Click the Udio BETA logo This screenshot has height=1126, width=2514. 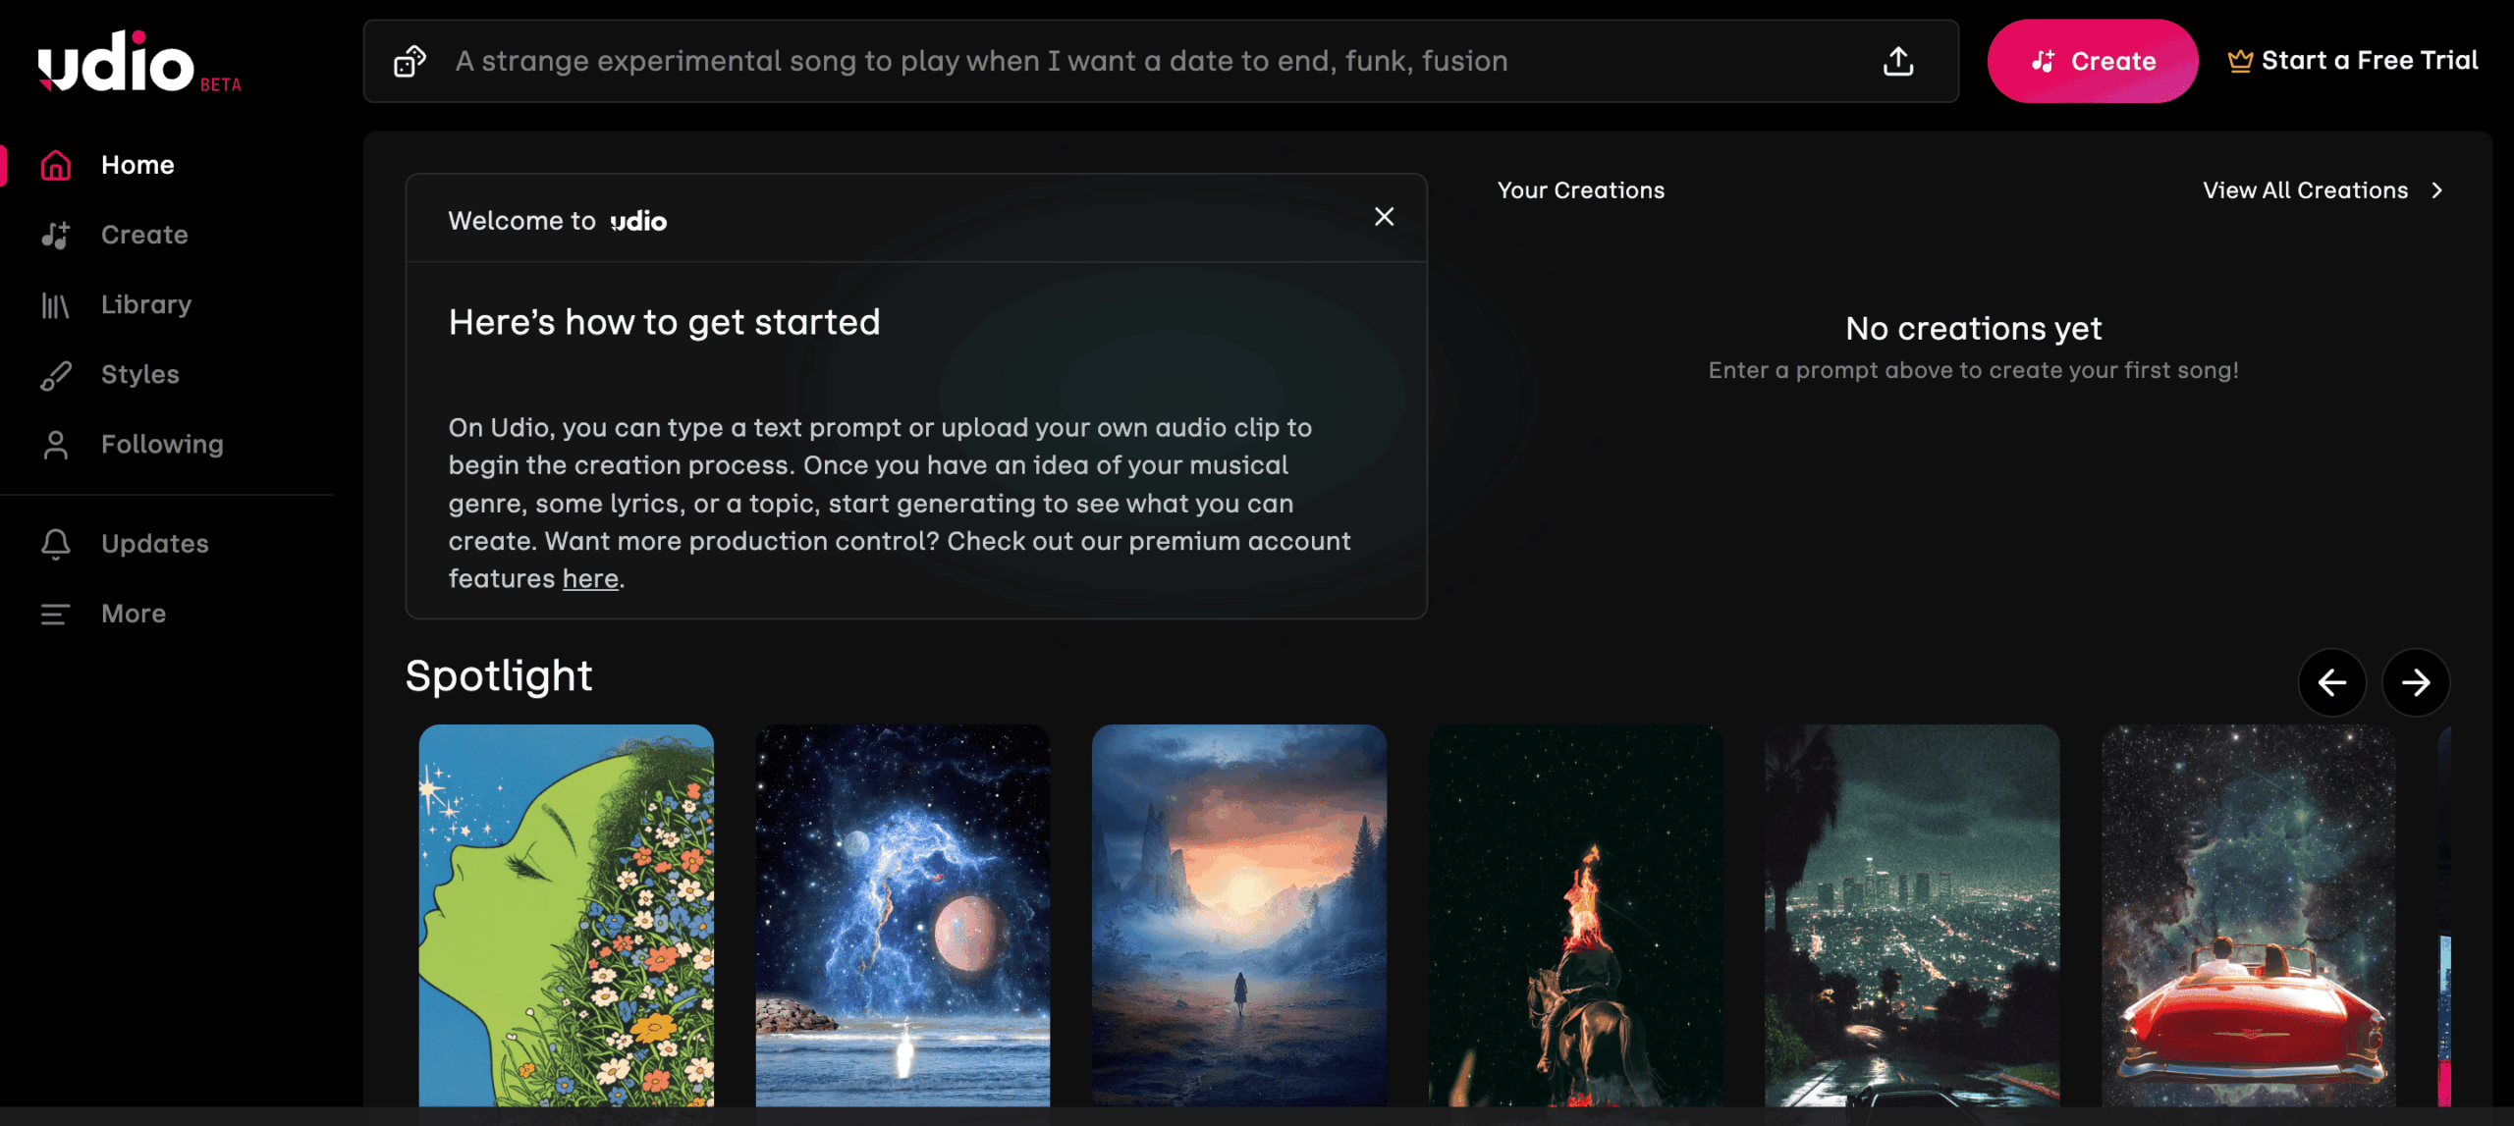(x=139, y=62)
